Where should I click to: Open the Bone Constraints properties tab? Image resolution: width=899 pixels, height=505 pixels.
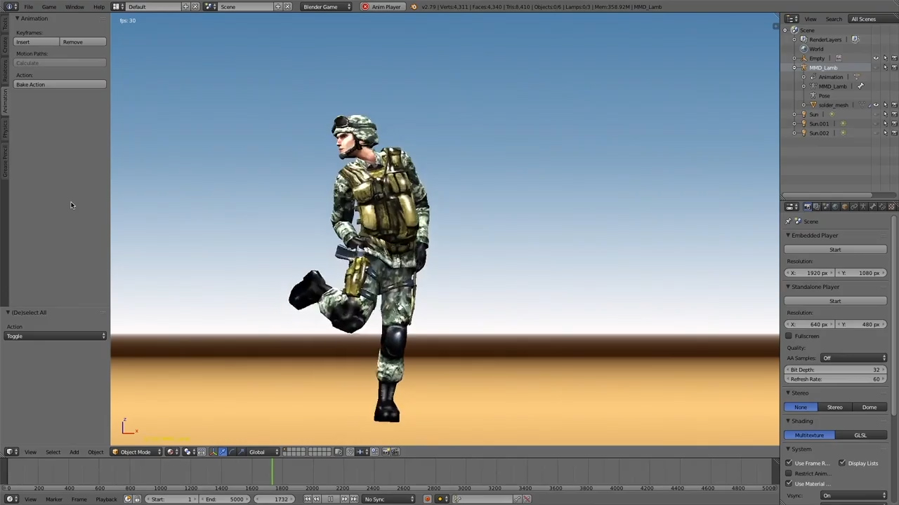881,207
